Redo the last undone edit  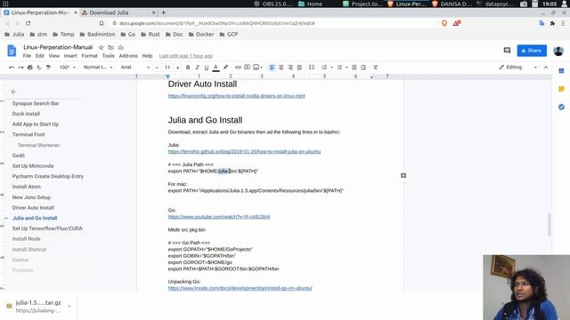pyautogui.click(x=20, y=68)
